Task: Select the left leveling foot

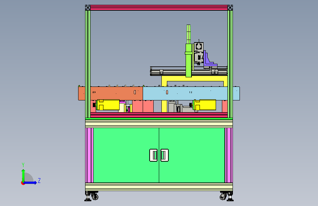Action: [88, 197]
